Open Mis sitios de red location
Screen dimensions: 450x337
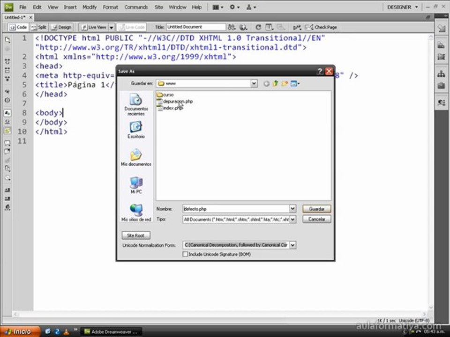click(136, 212)
